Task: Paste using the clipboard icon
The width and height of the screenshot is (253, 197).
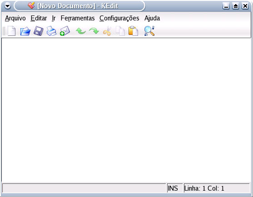Action: pos(133,31)
